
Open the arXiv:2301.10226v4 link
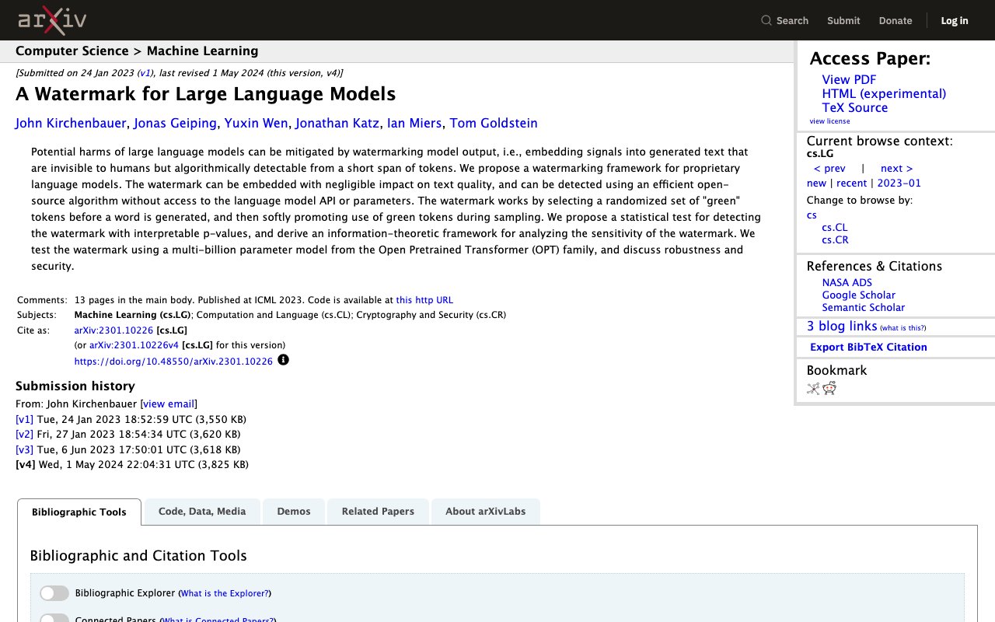(134, 345)
